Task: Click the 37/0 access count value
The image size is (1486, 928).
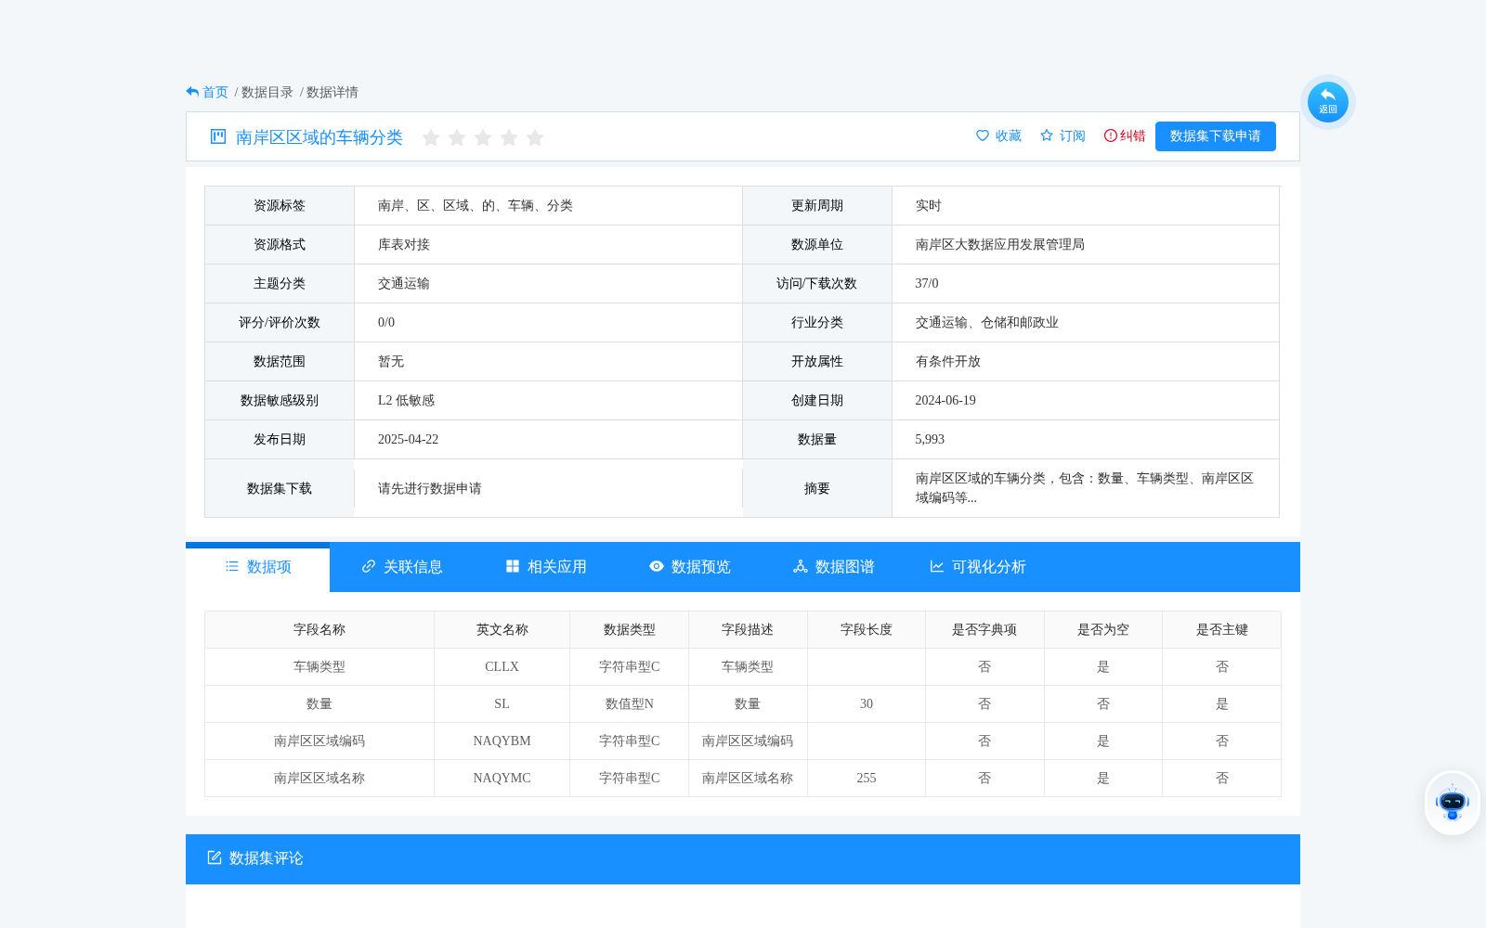Action: pyautogui.click(x=927, y=283)
